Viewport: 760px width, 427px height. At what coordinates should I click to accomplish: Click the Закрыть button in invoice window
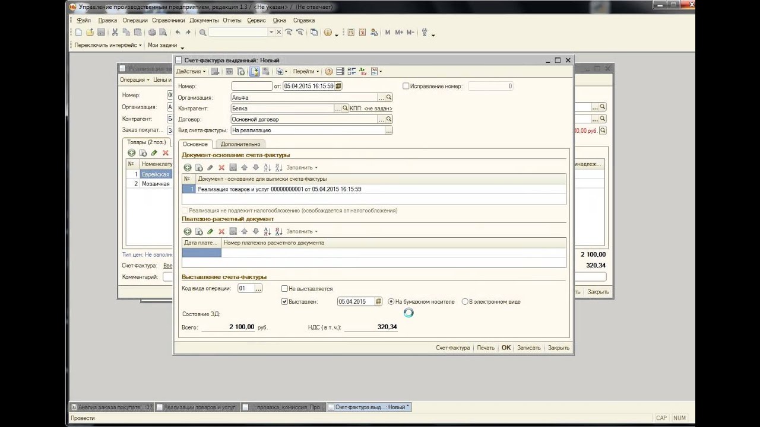(559, 348)
